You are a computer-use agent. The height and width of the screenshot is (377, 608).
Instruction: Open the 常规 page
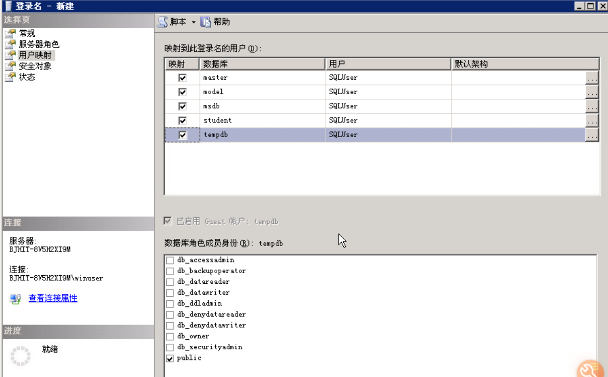tap(27, 33)
